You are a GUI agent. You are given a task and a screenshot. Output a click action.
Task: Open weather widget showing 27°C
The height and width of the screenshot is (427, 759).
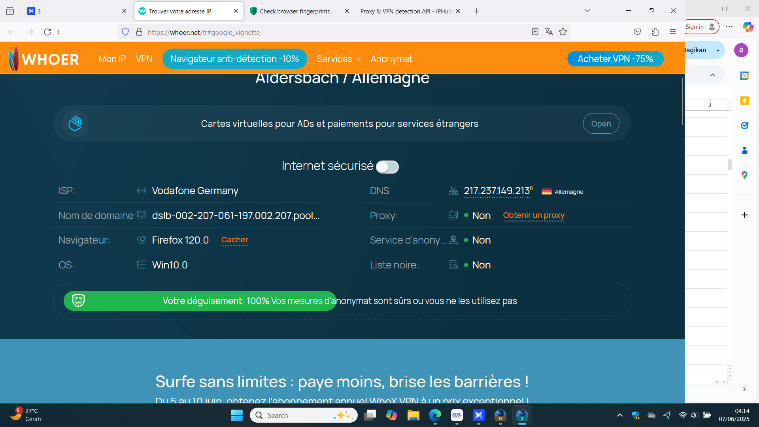pyautogui.click(x=26, y=415)
